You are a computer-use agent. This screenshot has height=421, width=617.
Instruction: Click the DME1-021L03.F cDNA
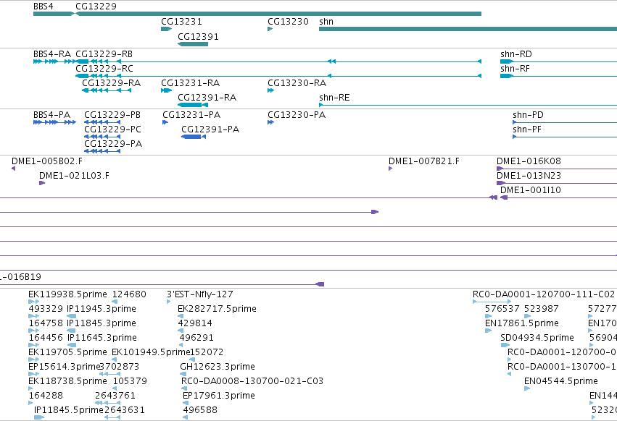42,183
